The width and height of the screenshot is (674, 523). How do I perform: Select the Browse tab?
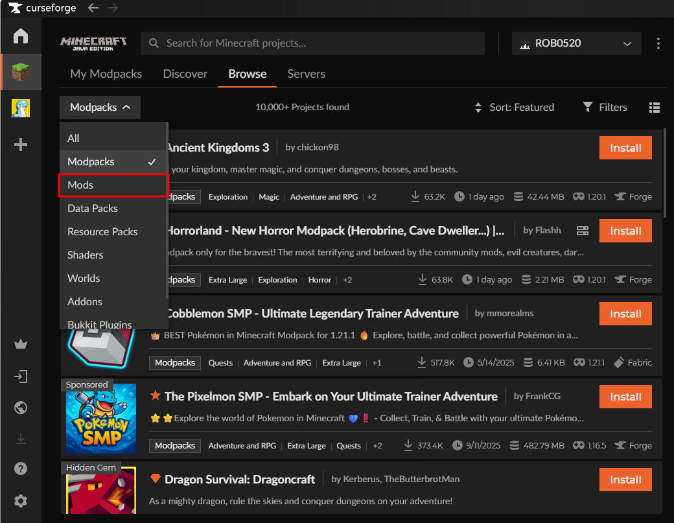click(247, 74)
